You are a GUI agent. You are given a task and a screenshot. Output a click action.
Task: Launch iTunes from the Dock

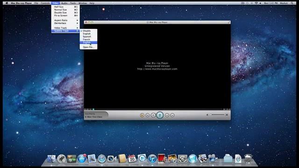(x=152, y=159)
